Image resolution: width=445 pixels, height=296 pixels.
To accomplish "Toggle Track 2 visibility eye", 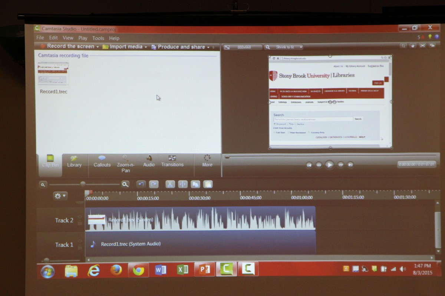I will click(x=79, y=216).
